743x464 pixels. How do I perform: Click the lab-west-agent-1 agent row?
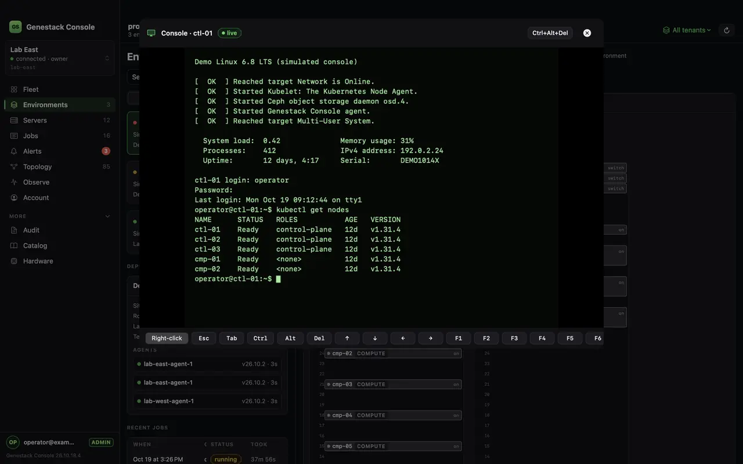[x=207, y=401]
